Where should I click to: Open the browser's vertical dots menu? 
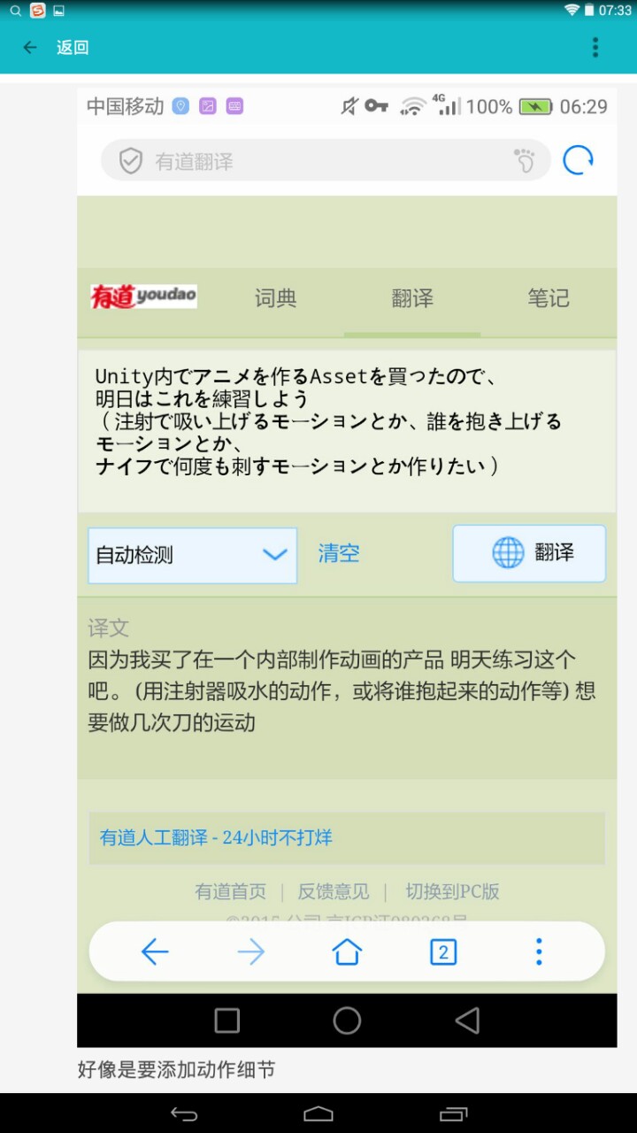point(539,952)
